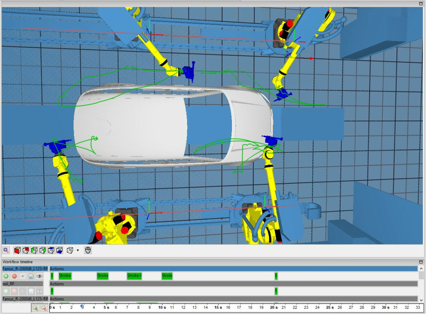
Task: Click the mouse navigation settings icon
Action: click(x=88, y=250)
